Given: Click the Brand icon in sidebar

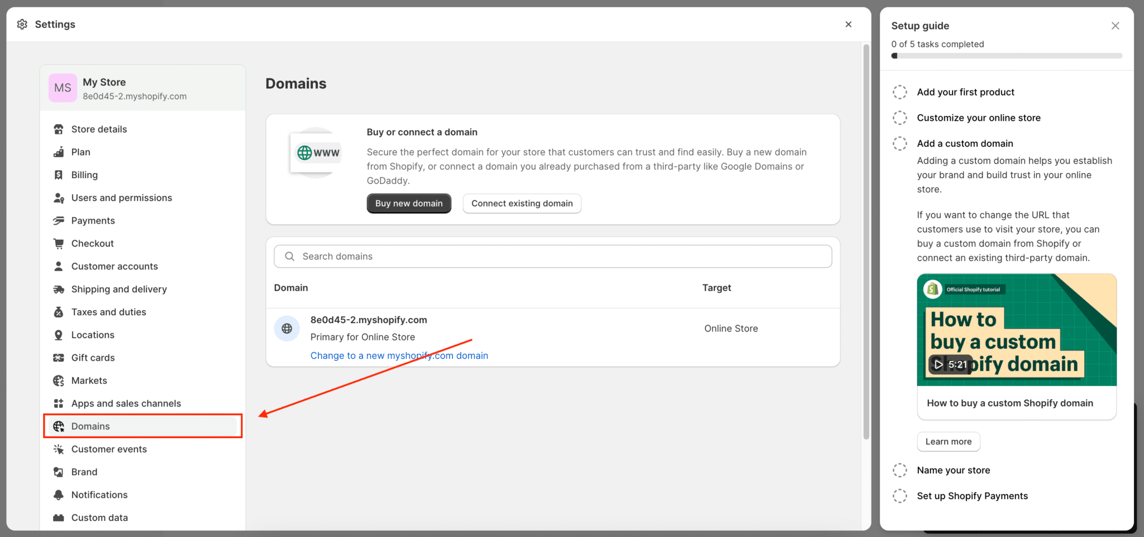Looking at the screenshot, I should pyautogui.click(x=58, y=472).
